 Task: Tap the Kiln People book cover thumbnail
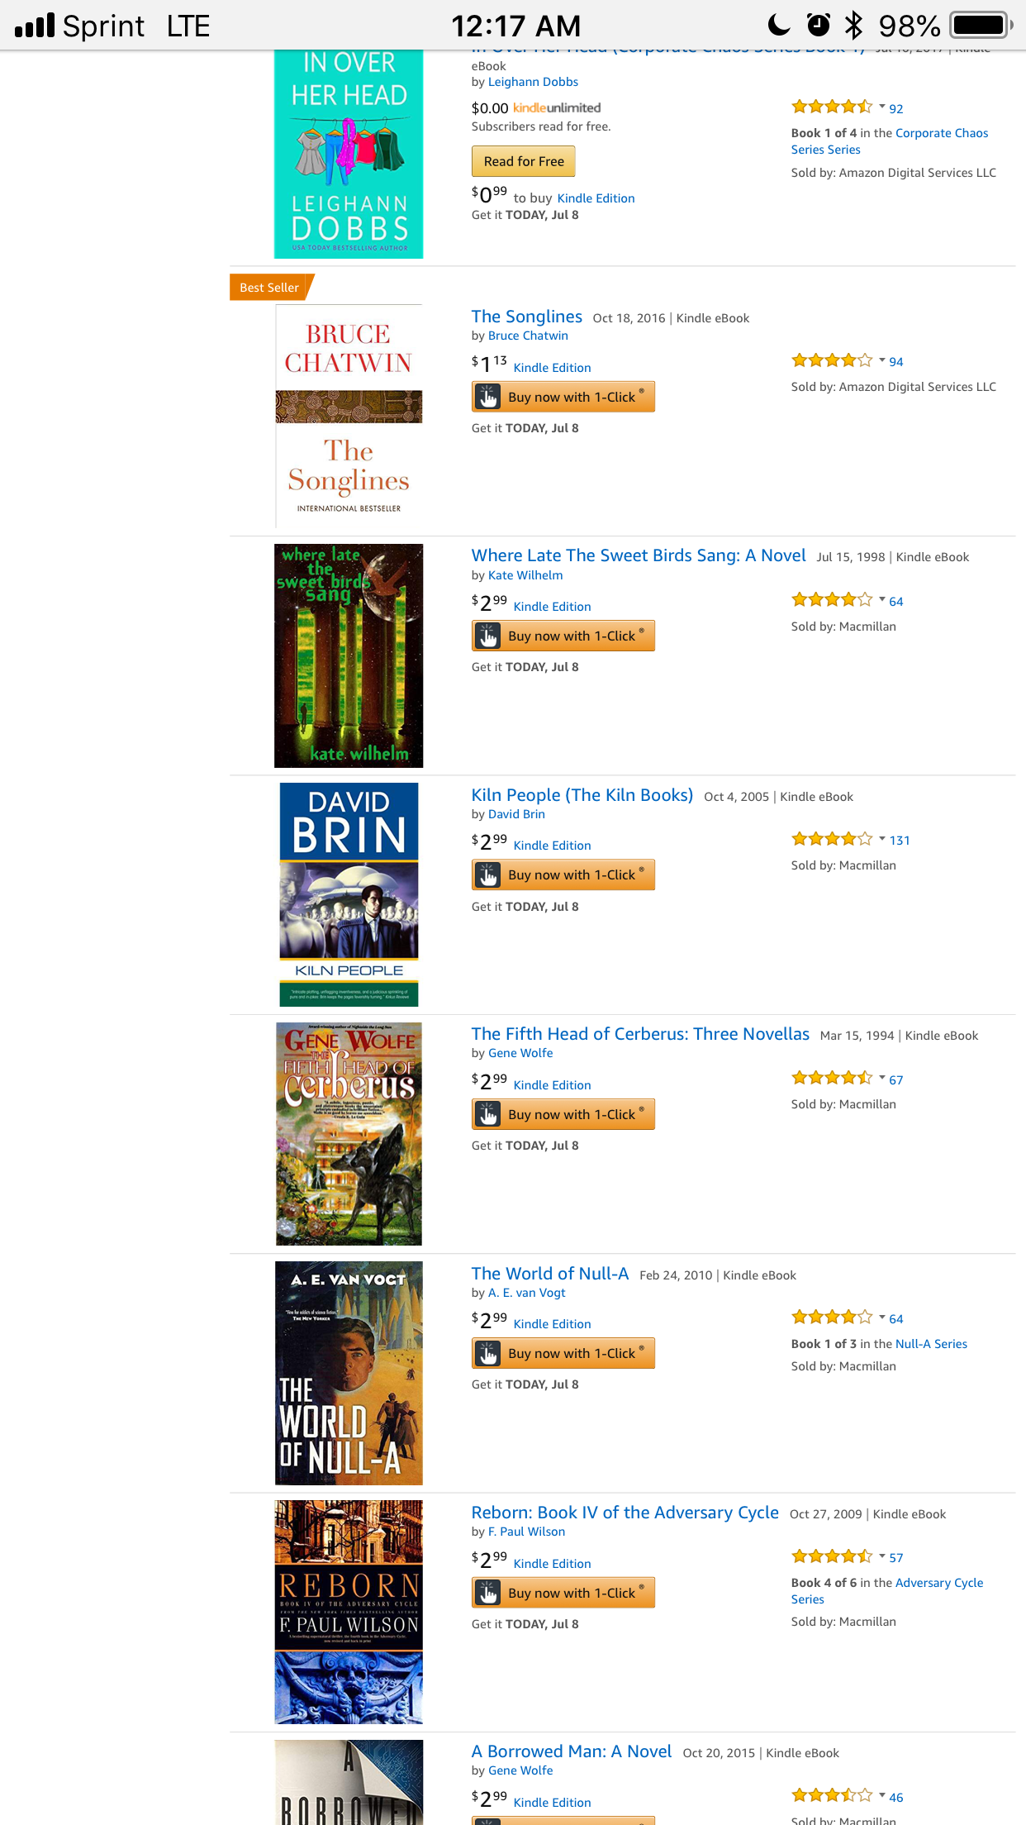coord(349,894)
